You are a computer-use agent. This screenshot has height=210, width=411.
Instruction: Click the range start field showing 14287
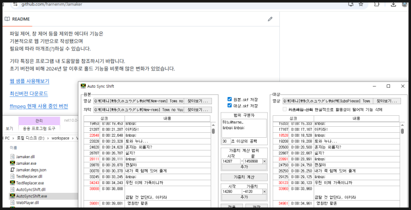click(x=231, y=161)
